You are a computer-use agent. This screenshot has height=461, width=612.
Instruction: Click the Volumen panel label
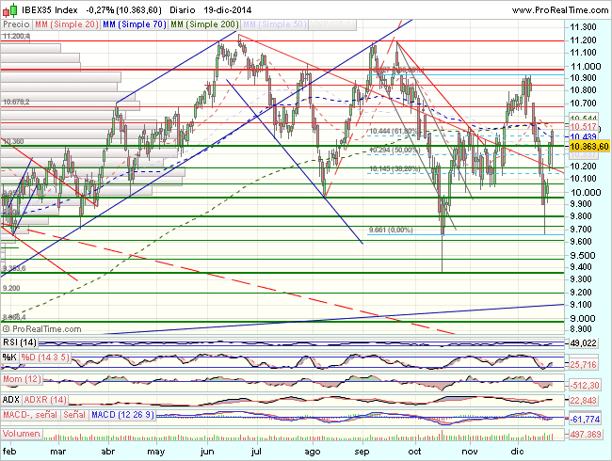(x=22, y=434)
